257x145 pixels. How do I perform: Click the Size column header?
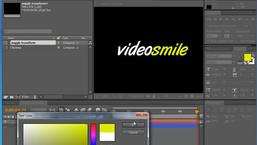(83, 38)
